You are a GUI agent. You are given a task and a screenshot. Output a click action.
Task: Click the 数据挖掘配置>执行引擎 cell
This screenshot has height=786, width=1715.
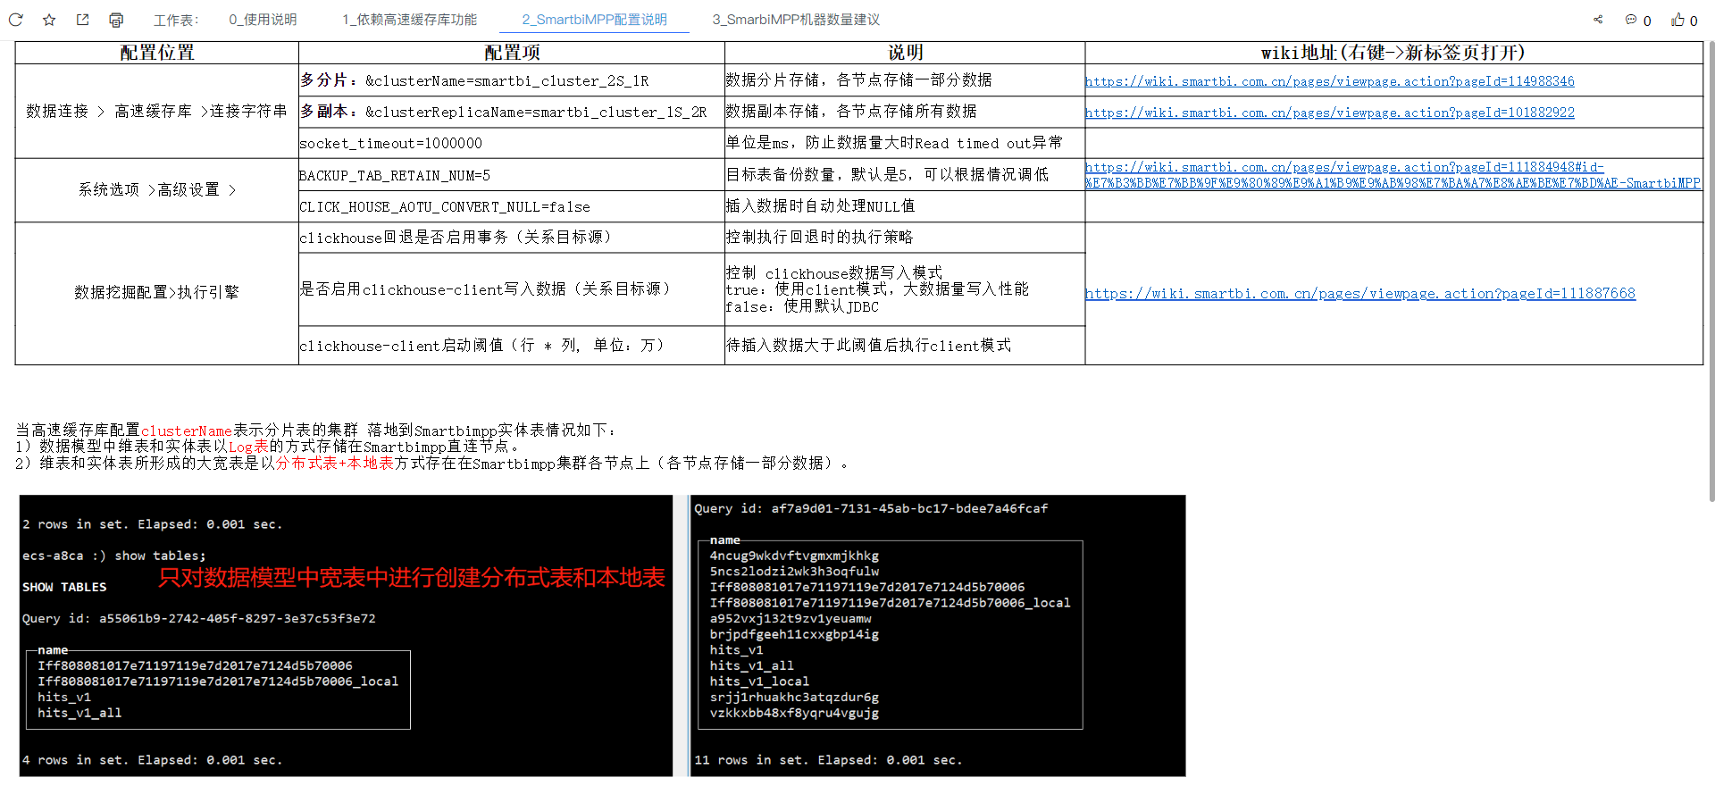tap(157, 293)
